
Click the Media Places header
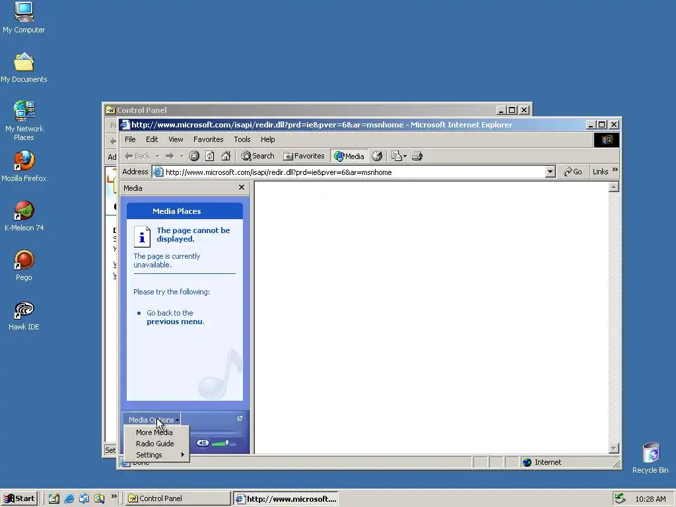(185, 211)
